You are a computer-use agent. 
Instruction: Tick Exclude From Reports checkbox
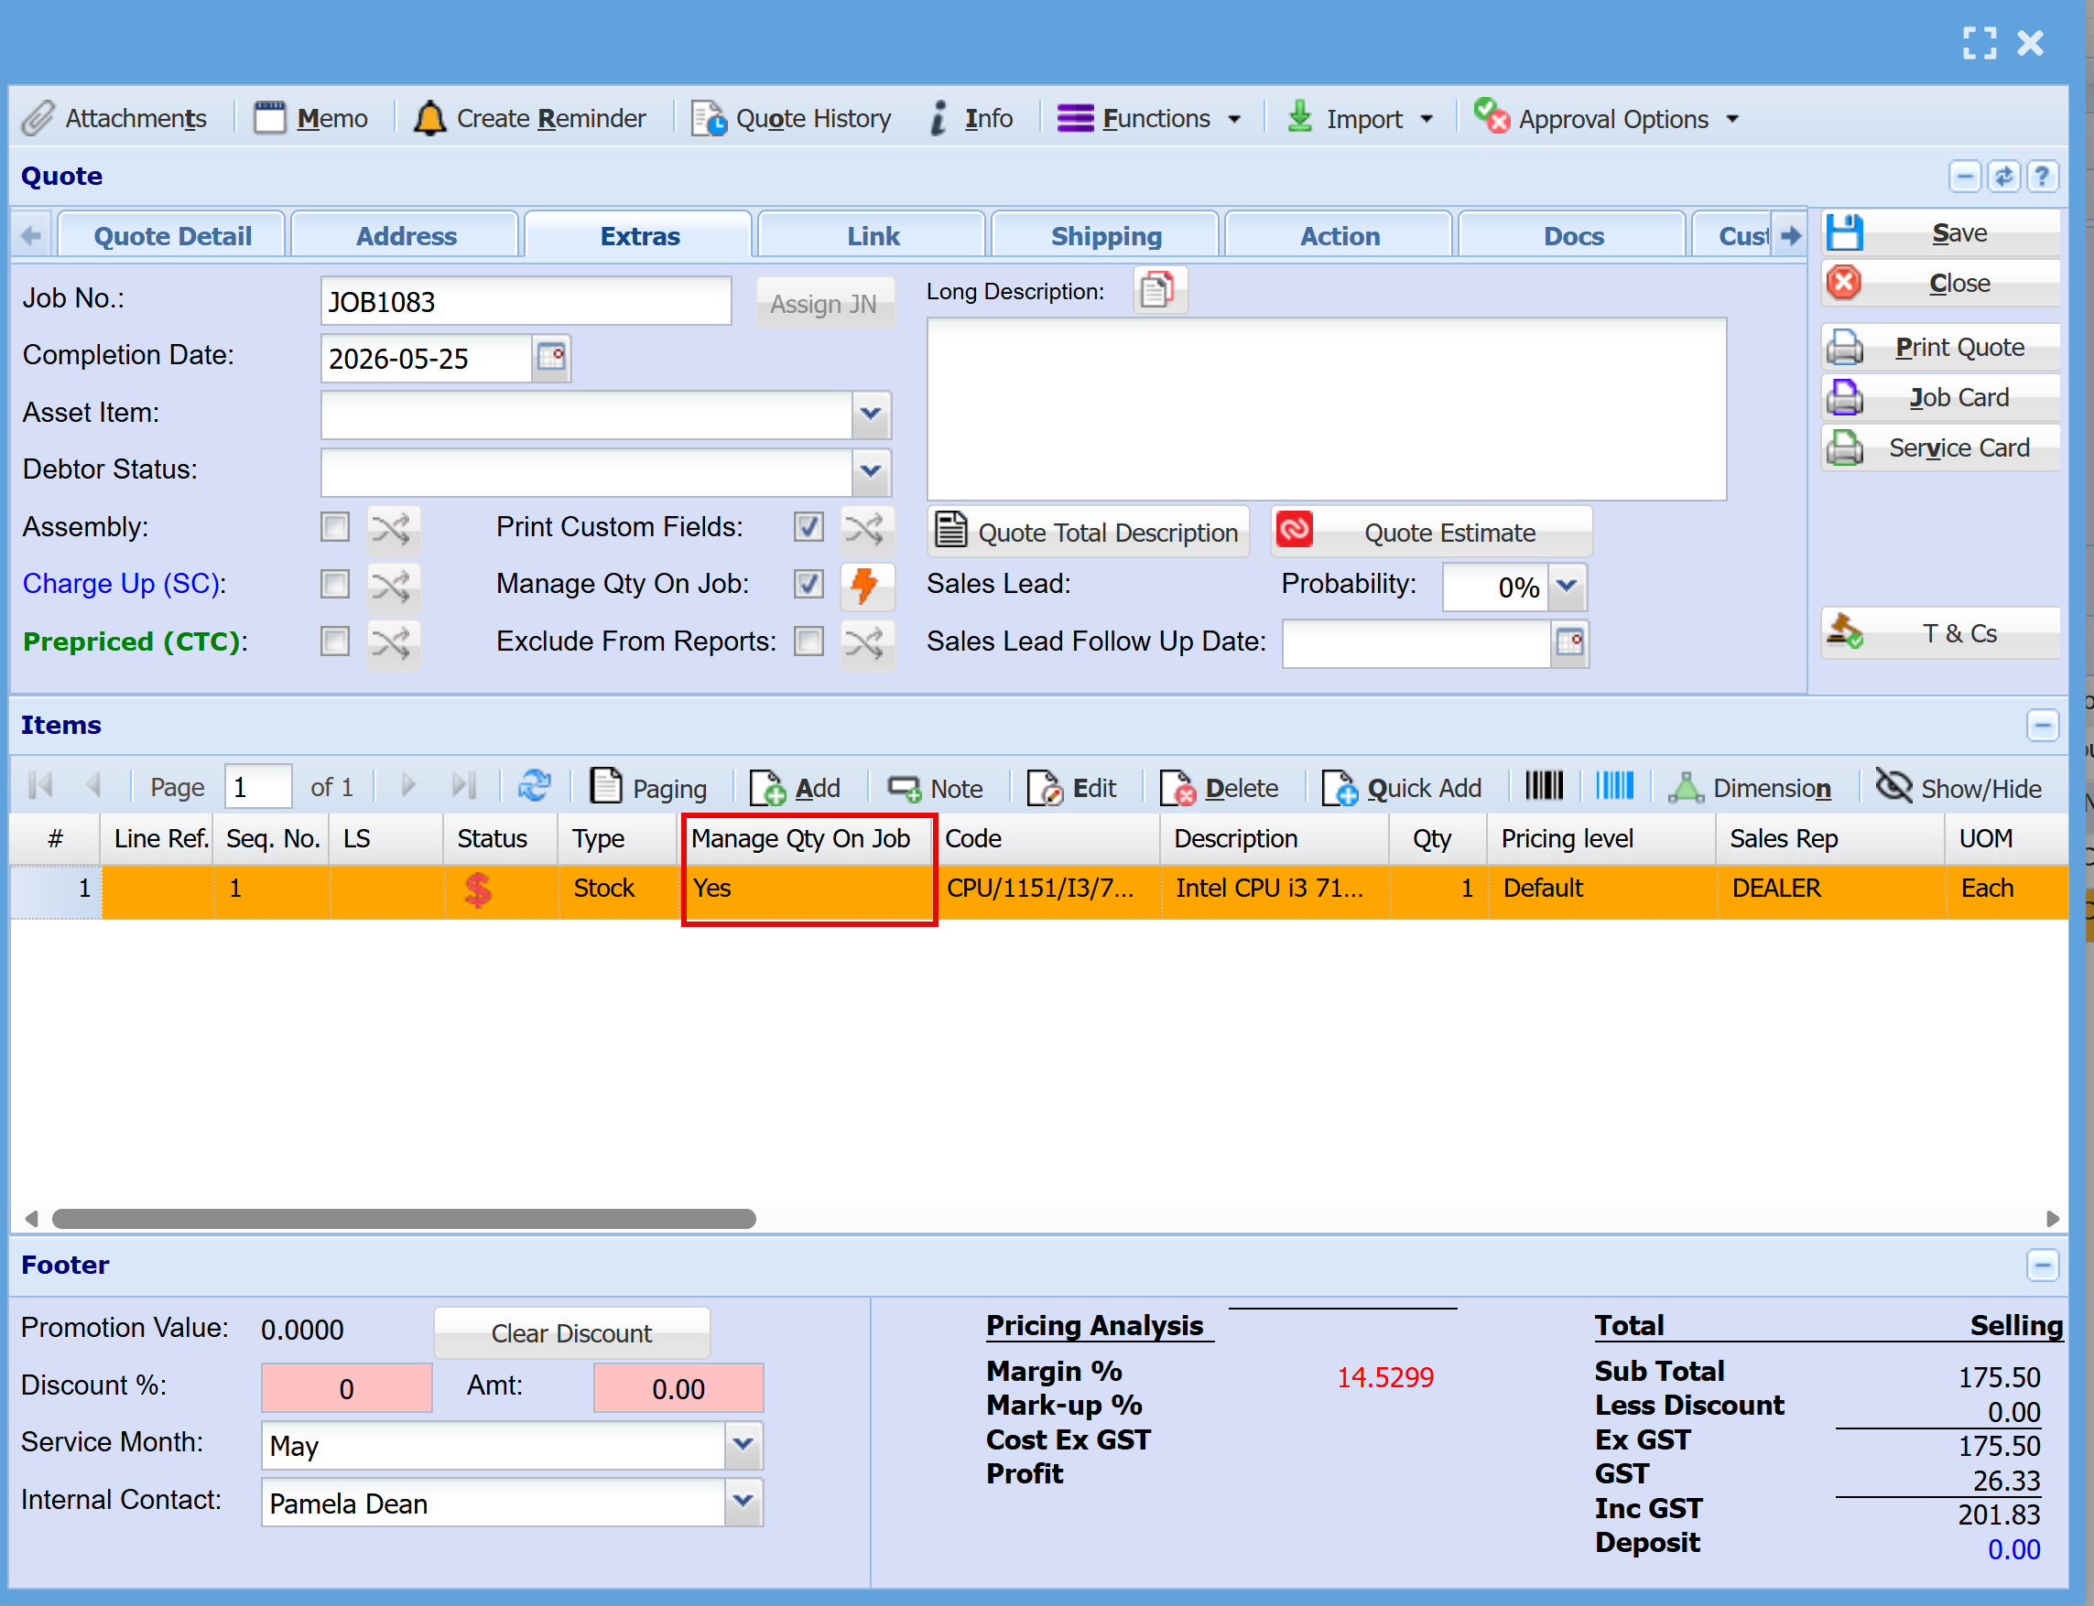coord(808,641)
